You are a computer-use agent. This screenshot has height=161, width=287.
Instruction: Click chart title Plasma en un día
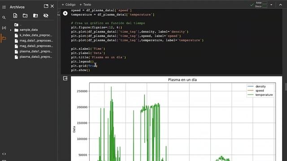[183, 80]
